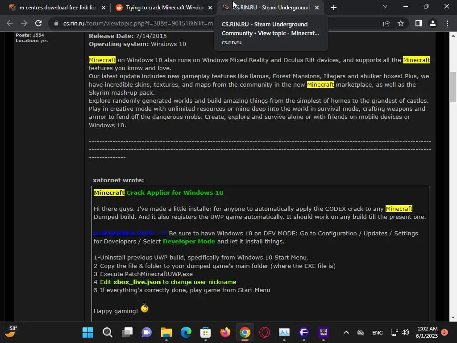Viewport: 457px width, 343px height.
Task: Click the scrollbar up arrow
Action: 453,36
